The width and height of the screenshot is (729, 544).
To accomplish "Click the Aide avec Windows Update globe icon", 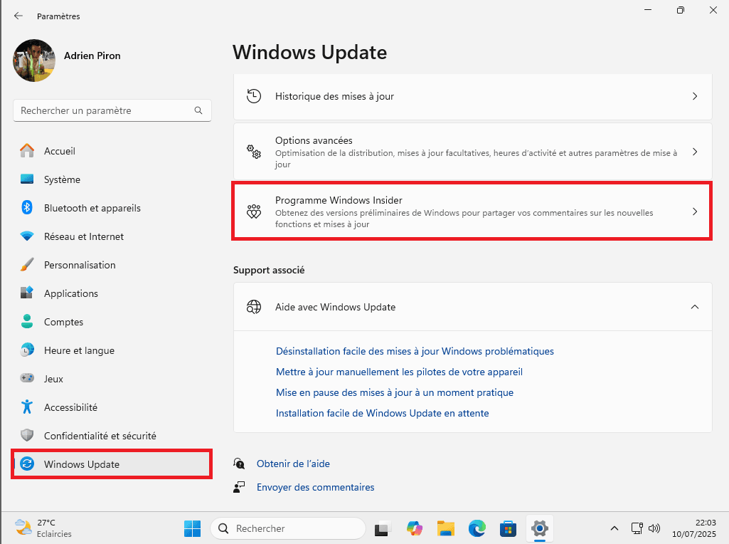I will [254, 307].
